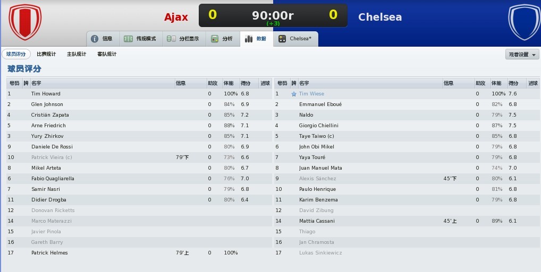The image size is (541, 272).
Task: Open 主队统计 home team stats
Action: (x=77, y=54)
